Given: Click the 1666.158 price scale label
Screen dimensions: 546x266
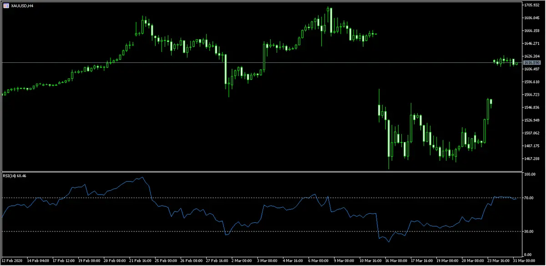Looking at the screenshot, I should point(531,31).
